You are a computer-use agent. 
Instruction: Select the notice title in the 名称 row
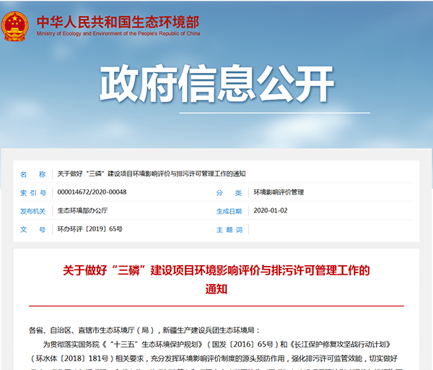[x=152, y=174]
